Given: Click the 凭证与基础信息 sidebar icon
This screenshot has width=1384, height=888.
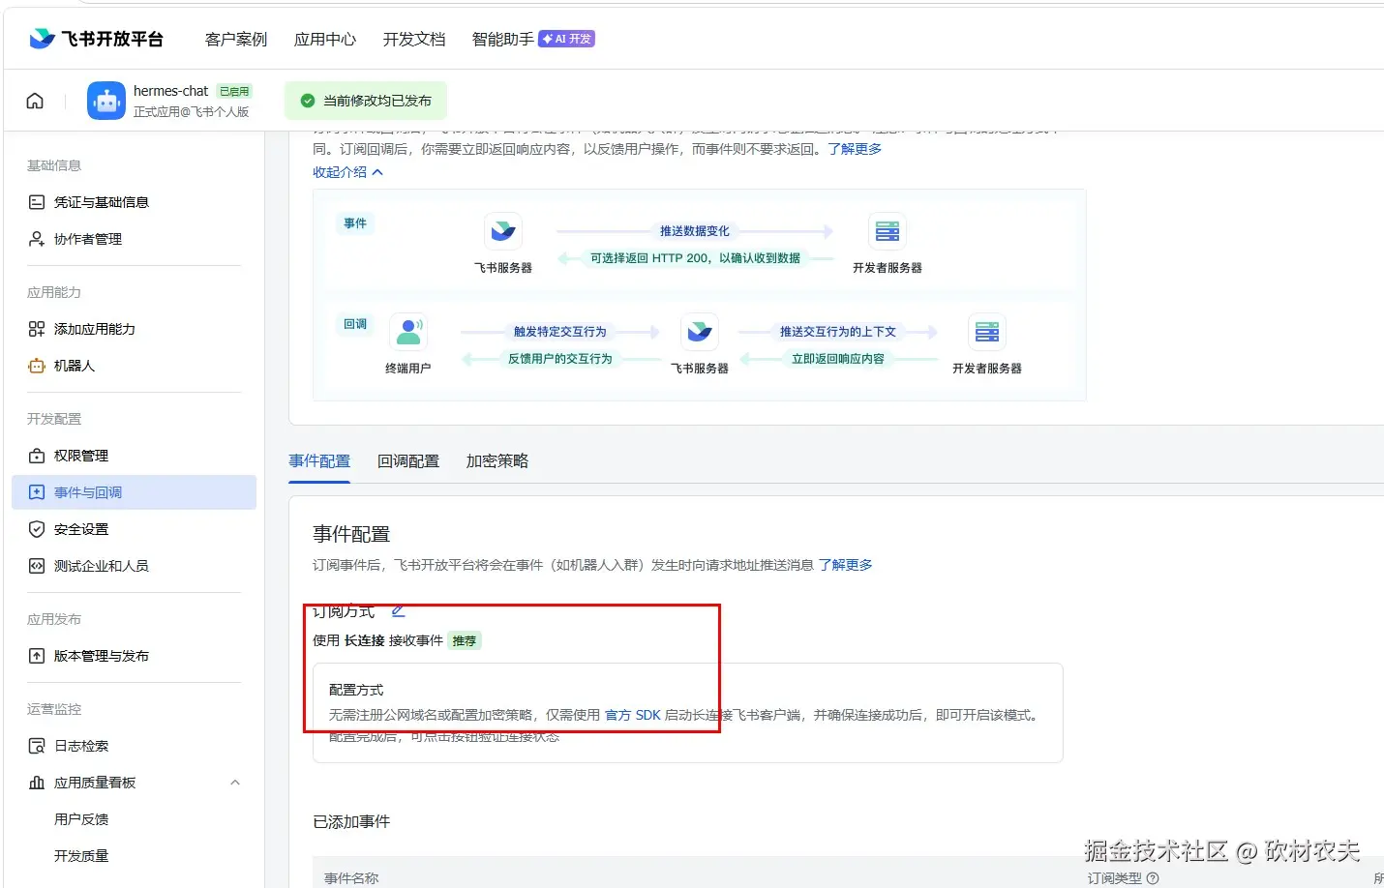Looking at the screenshot, I should [37, 202].
